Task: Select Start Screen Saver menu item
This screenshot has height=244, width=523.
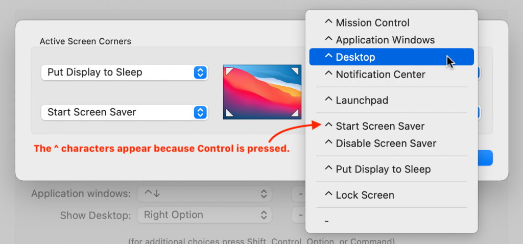Action: tap(379, 126)
